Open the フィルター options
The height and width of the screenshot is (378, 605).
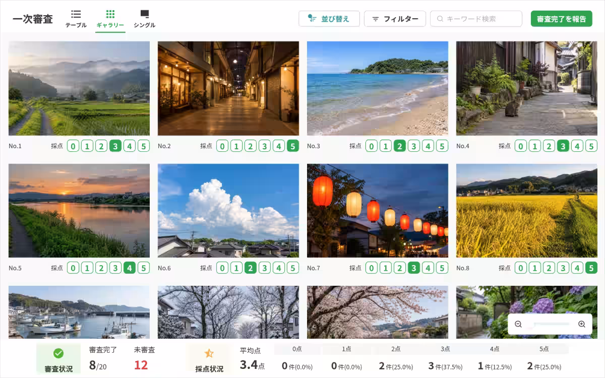click(x=395, y=19)
